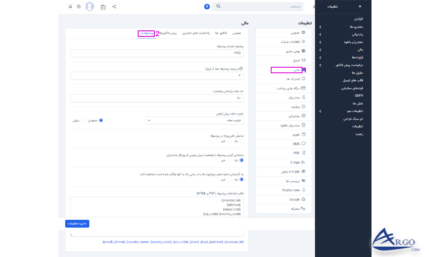Click the proposal number prefix input field

pyautogui.click(x=157, y=53)
